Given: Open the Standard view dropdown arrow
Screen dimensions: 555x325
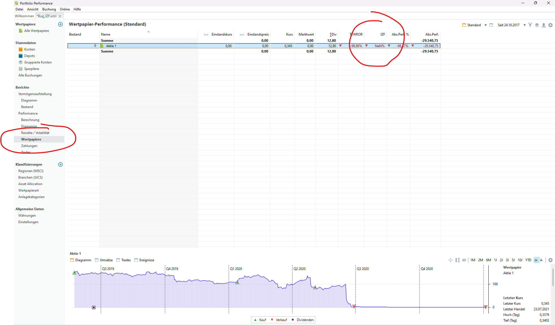Looking at the screenshot, I should click(486, 25).
